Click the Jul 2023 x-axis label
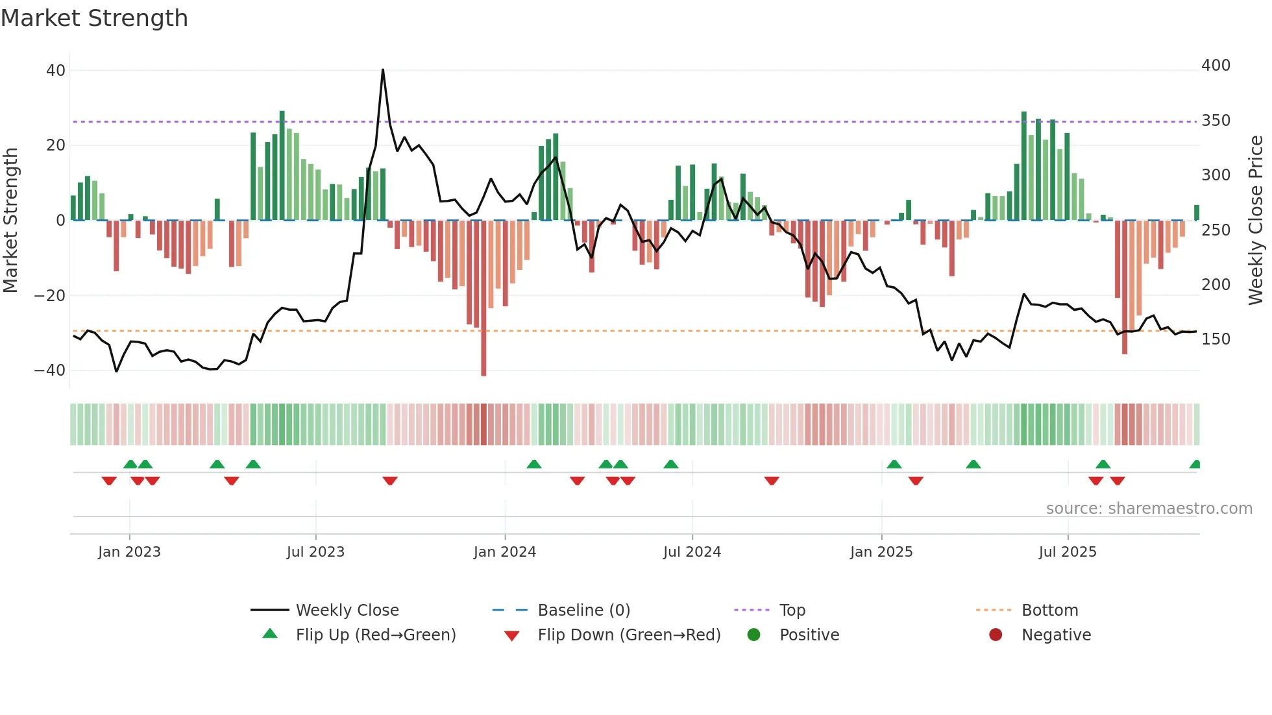Viewport: 1272px width, 715px height. (315, 552)
